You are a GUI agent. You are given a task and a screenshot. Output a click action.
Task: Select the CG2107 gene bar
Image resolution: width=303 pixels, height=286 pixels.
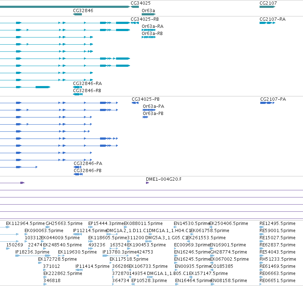[267, 7]
